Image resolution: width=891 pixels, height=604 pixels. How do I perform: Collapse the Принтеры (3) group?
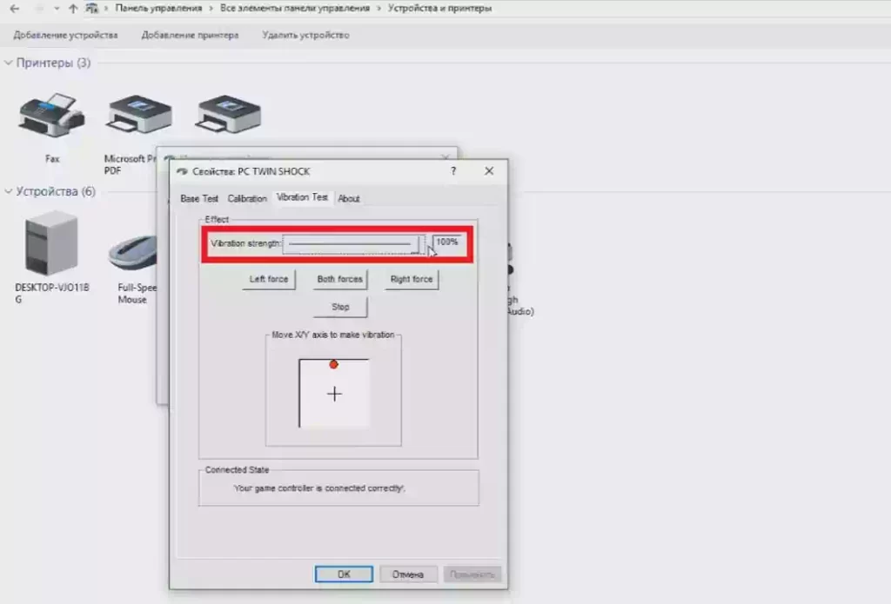point(9,63)
